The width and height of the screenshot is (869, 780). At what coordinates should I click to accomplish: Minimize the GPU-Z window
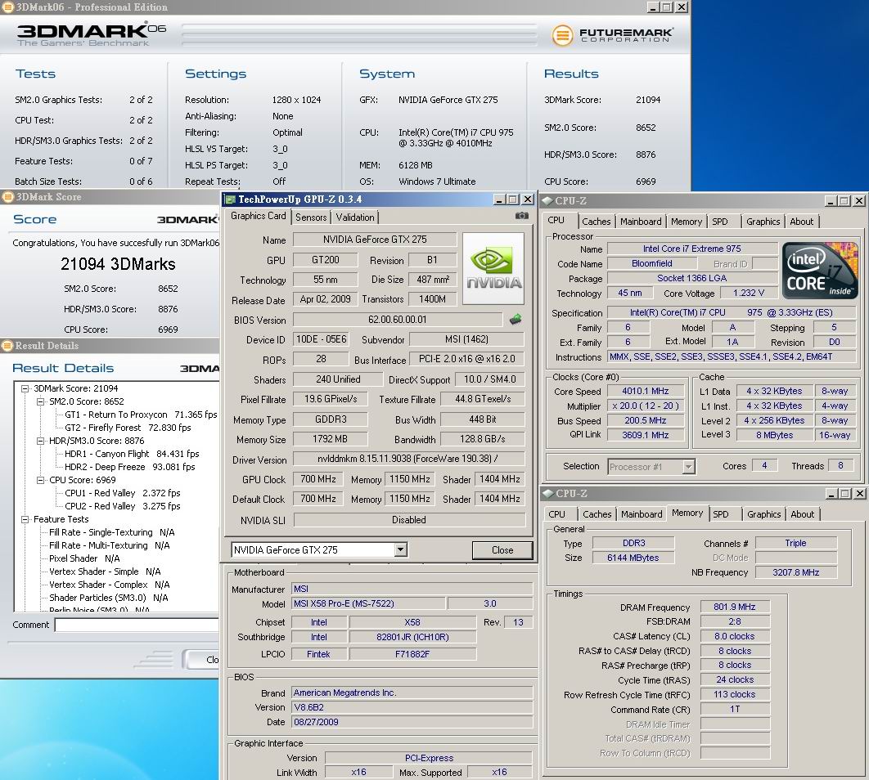point(499,199)
